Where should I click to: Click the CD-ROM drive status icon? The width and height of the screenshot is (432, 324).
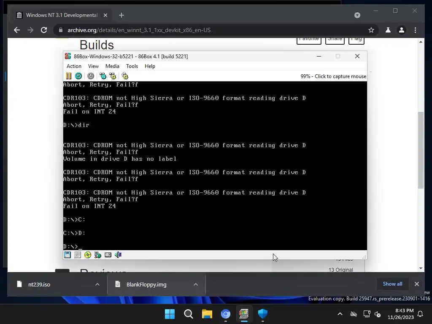[88, 255]
